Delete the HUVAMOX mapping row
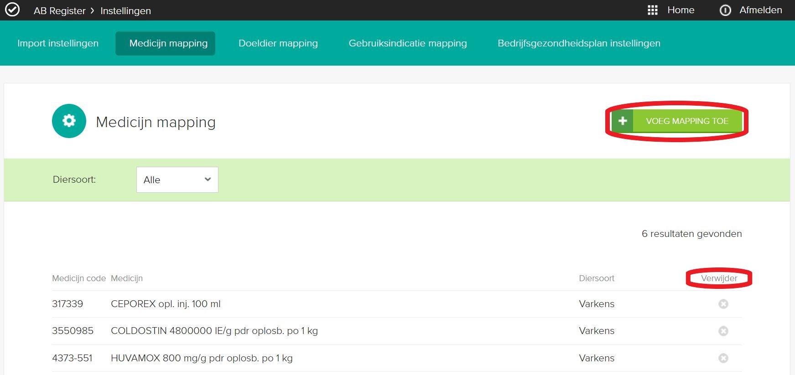The image size is (795, 375). [723, 358]
